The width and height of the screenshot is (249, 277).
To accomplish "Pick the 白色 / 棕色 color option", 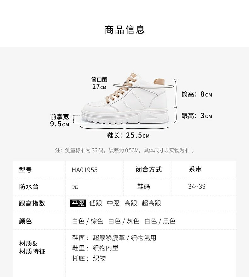I will [x=88, y=221].
